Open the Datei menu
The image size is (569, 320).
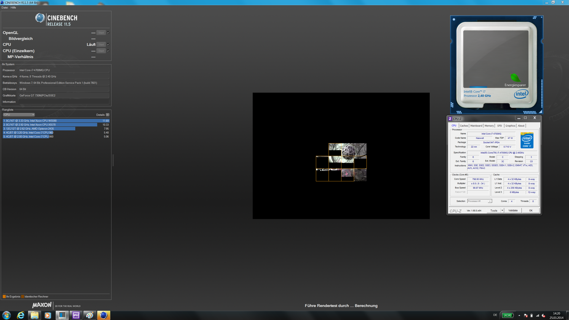5,8
